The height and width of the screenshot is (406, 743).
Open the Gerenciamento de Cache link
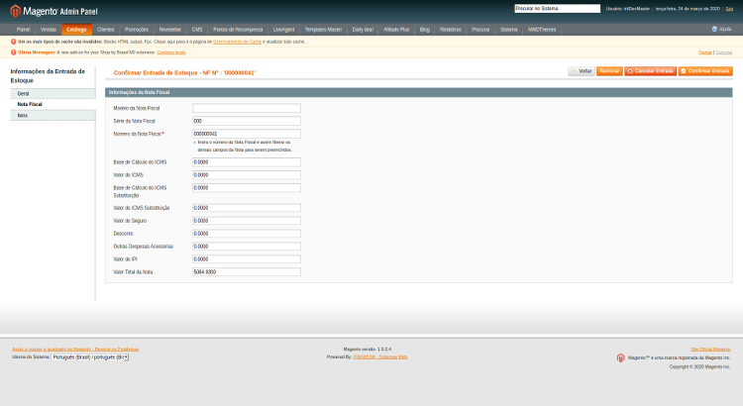(237, 42)
